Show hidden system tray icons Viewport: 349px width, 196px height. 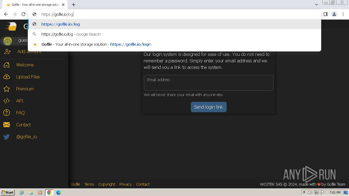coord(304,192)
